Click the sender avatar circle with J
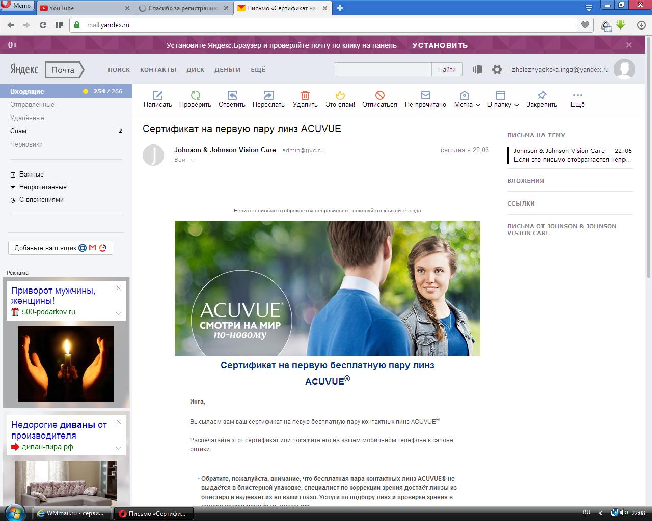Viewport: 652px width, 521px height. (153, 155)
